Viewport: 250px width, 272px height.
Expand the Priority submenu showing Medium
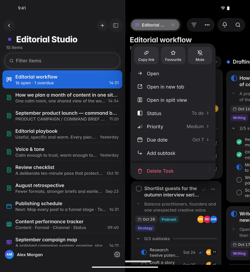(x=173, y=127)
